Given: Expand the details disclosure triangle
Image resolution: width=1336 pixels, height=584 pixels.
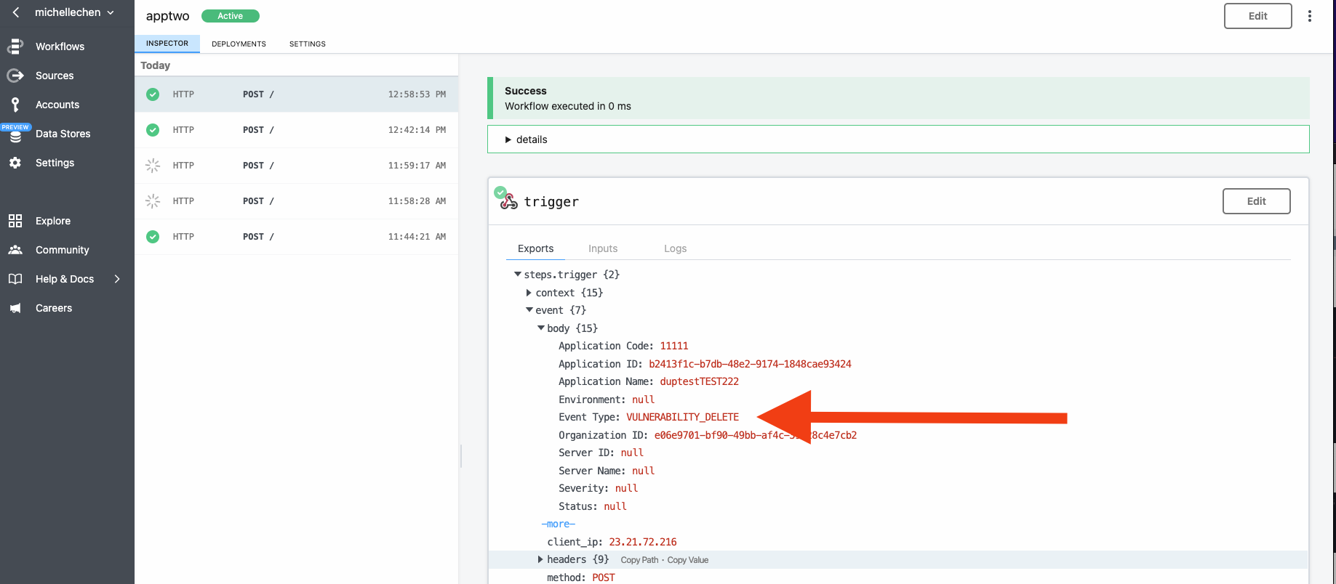Looking at the screenshot, I should pyautogui.click(x=508, y=139).
